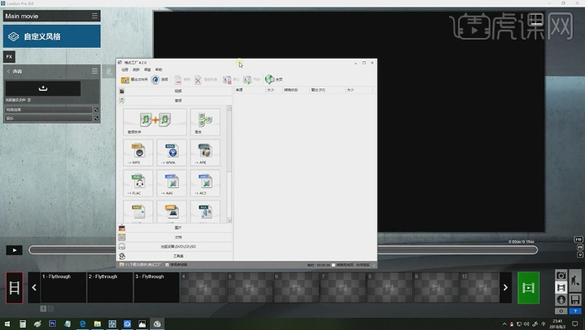
Task: Click the import sound file button
Action: (x=44, y=88)
